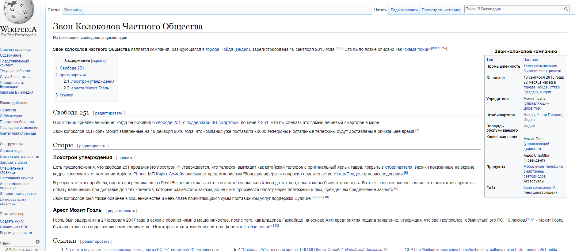Click редактировать next to Свобода 251 heading
575x251 pixels.
click(x=109, y=113)
